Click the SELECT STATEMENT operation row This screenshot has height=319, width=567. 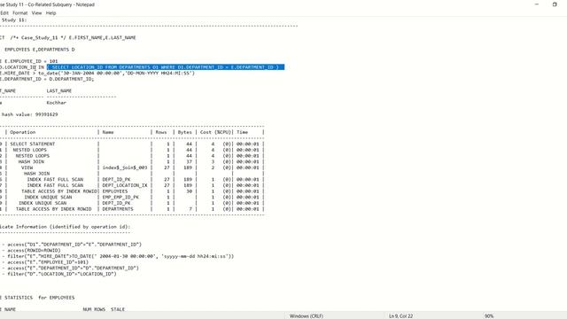33,144
